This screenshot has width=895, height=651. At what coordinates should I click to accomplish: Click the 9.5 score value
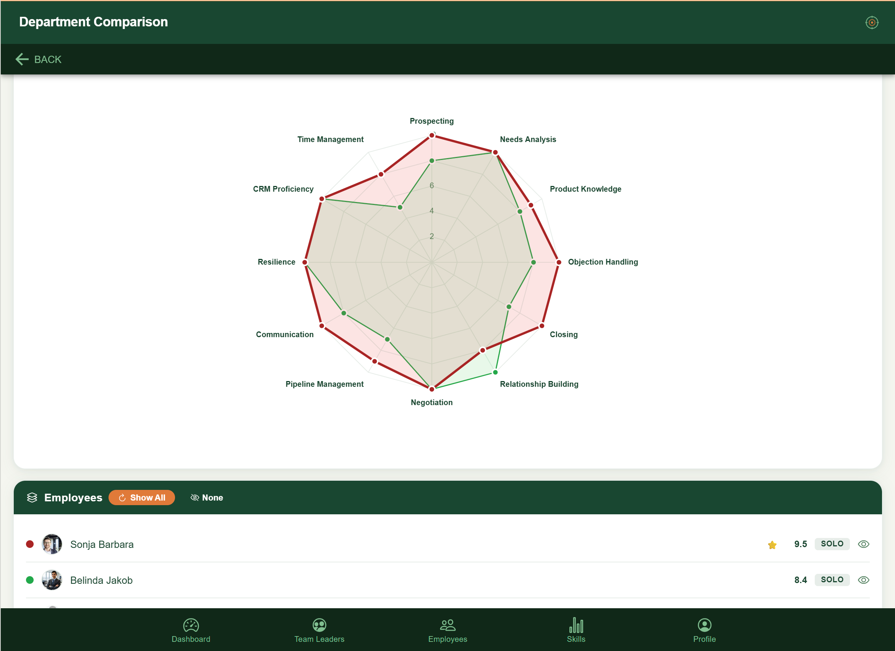point(800,544)
